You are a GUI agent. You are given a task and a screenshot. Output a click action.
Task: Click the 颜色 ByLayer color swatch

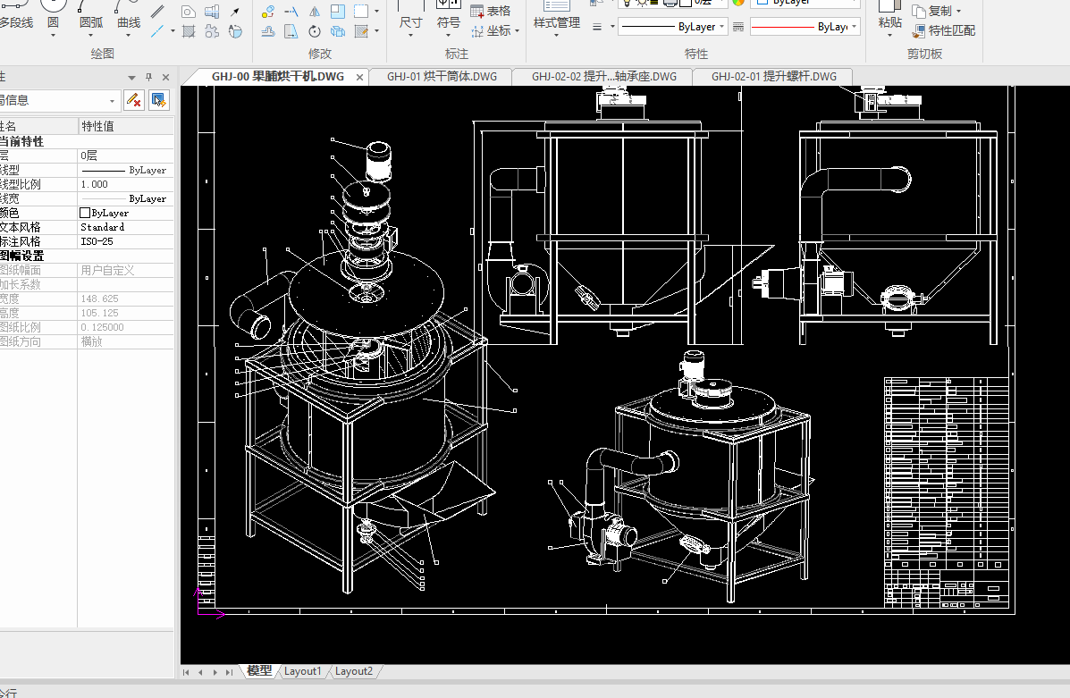coord(86,213)
